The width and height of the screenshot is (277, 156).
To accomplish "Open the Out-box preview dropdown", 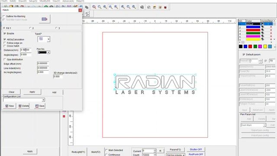I will [x=184, y=155].
